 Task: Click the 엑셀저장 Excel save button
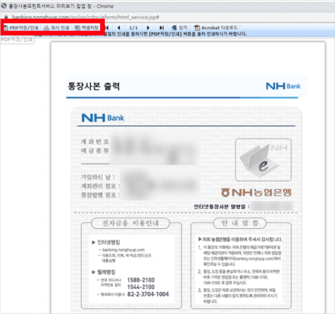[87, 28]
